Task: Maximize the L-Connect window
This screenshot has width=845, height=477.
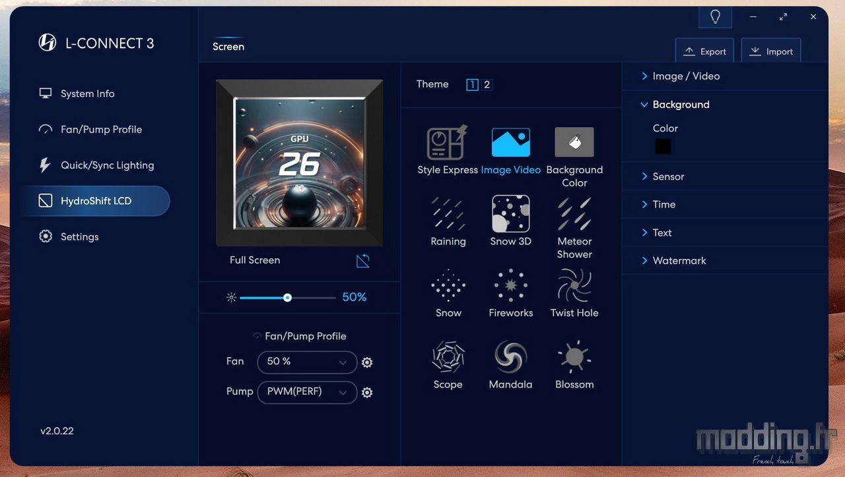Action: pyautogui.click(x=783, y=17)
